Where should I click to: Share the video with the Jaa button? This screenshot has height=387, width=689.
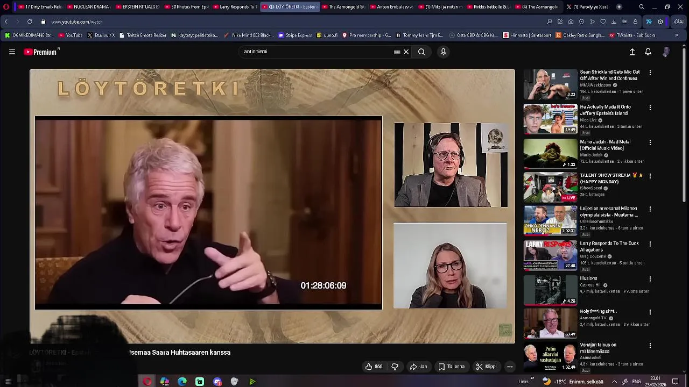point(418,367)
